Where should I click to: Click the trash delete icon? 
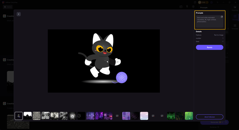(193, 7)
